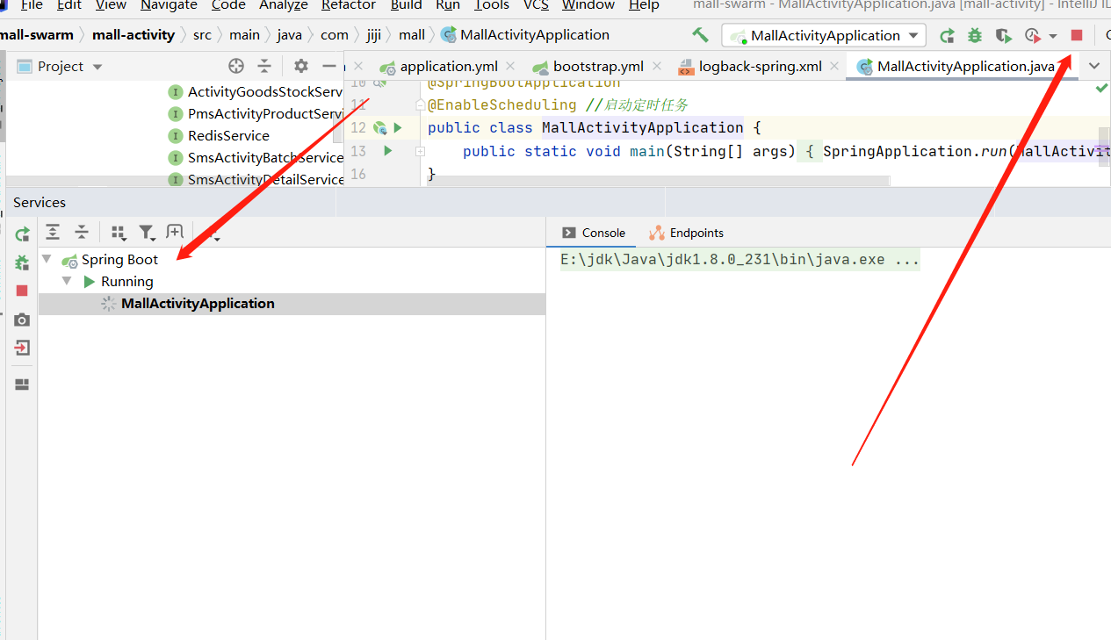The image size is (1111, 640).
Task: Open the thread dump camera icon in Services
Action: [22, 320]
